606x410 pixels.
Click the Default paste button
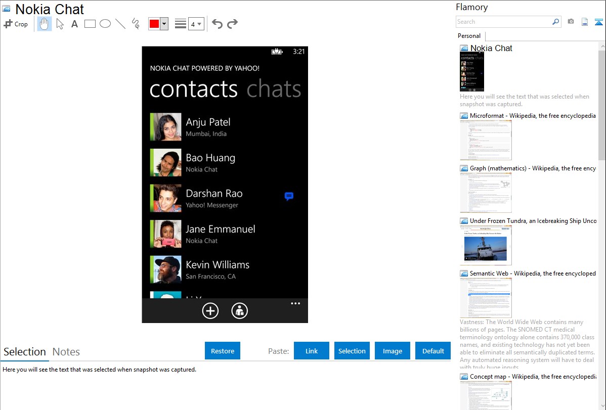coord(433,351)
